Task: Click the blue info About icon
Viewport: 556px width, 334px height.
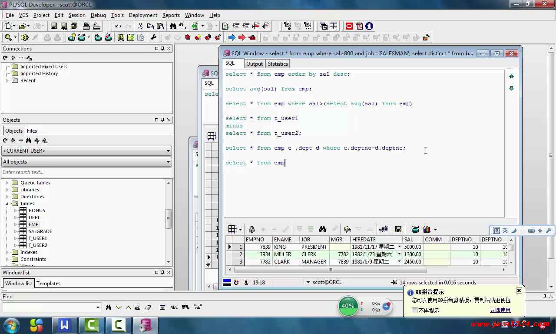Action: (369, 26)
